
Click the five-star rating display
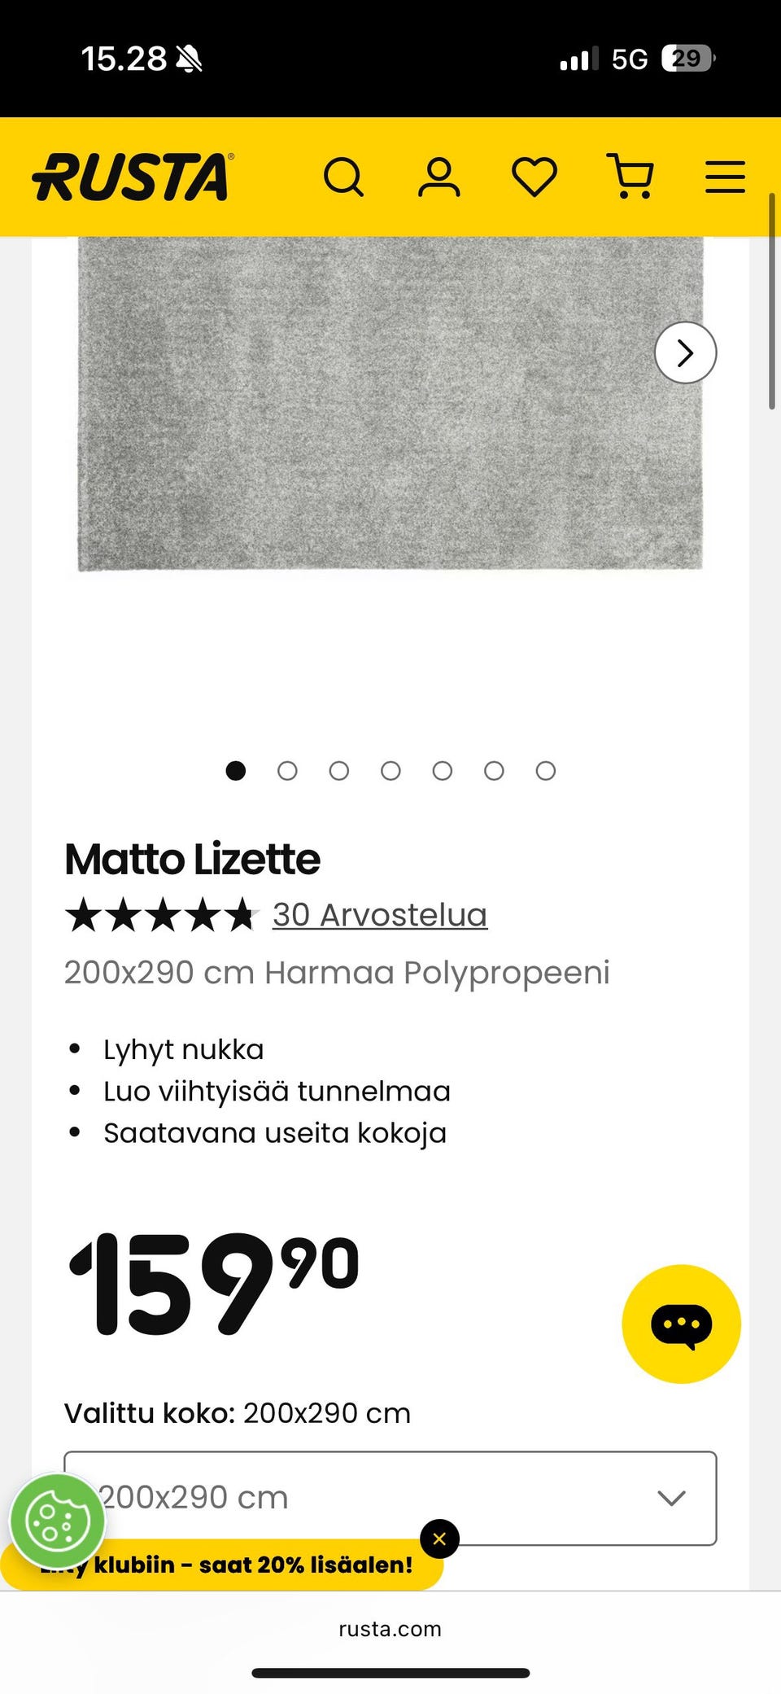[160, 915]
